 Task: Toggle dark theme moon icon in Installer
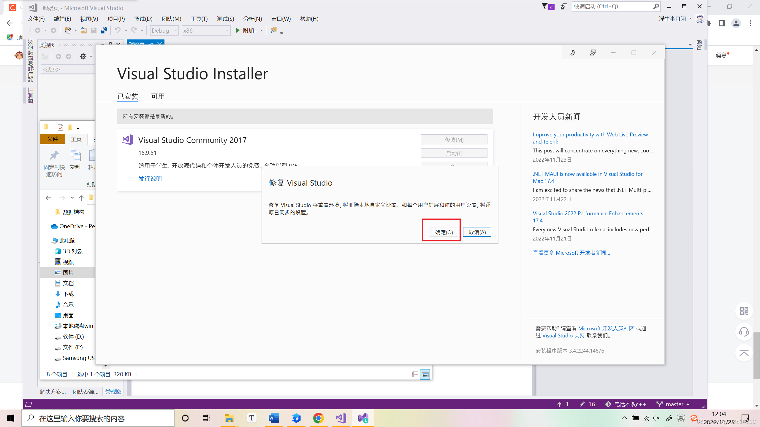click(x=572, y=53)
